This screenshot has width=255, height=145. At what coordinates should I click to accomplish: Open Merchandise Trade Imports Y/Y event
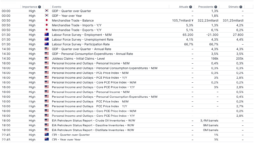click(77, 25)
